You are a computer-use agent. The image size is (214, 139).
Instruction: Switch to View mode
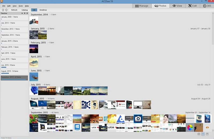click(x=177, y=6)
